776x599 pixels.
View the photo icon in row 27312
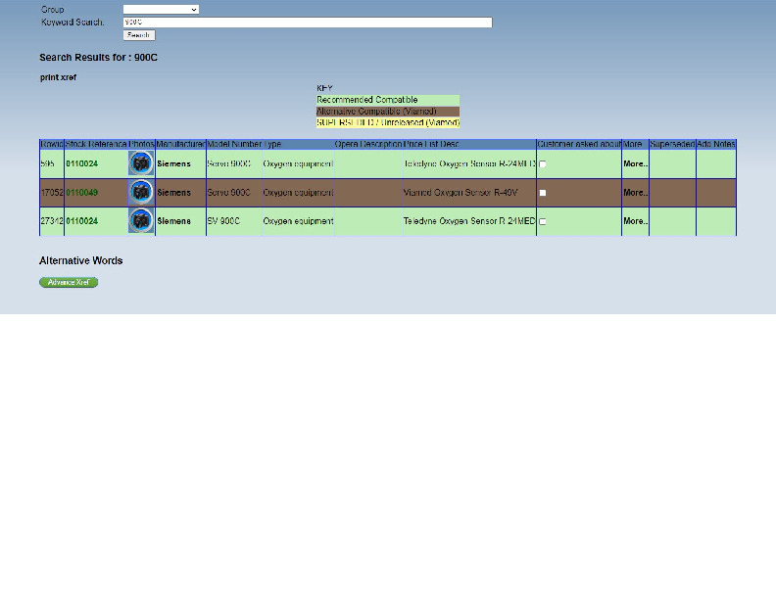click(141, 221)
